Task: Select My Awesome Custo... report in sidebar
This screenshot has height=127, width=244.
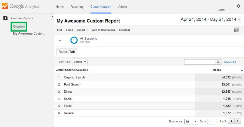Action: (29, 34)
